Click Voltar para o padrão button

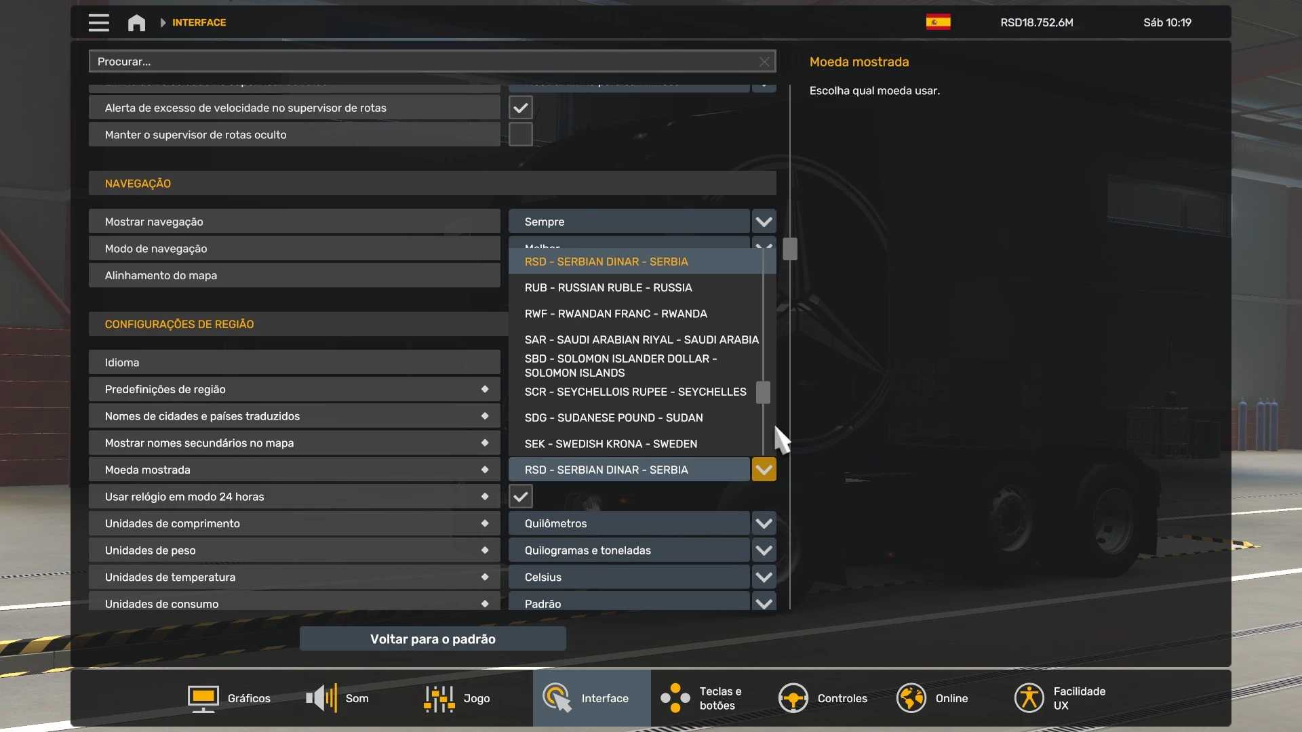(433, 639)
